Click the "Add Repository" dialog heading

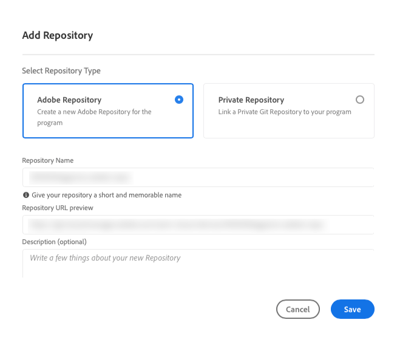pyautogui.click(x=58, y=35)
